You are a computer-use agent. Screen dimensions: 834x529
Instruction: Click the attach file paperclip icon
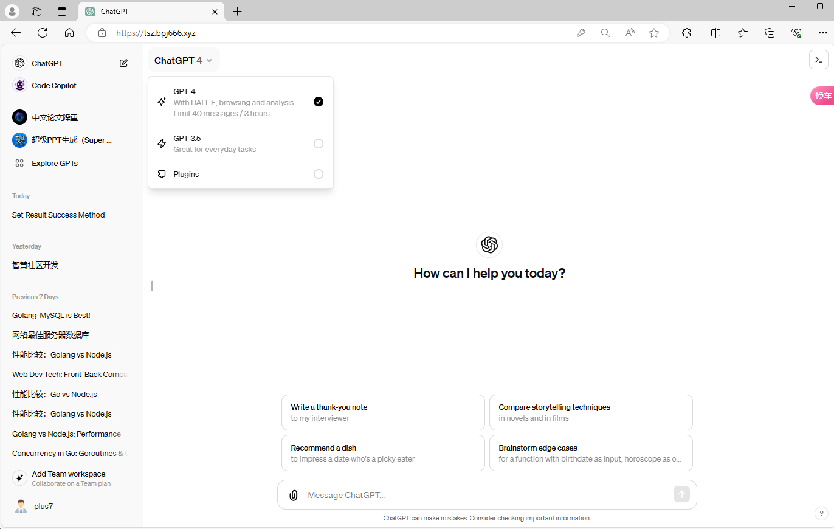pos(293,495)
